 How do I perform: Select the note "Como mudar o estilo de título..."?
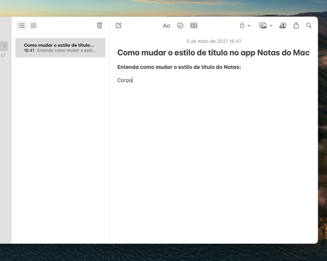click(60, 47)
